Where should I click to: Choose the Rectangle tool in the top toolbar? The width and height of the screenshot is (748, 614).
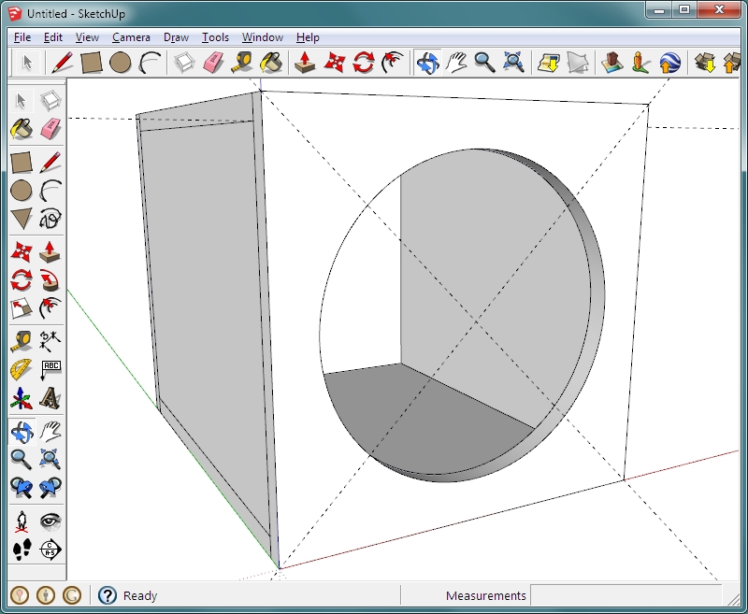click(x=91, y=63)
